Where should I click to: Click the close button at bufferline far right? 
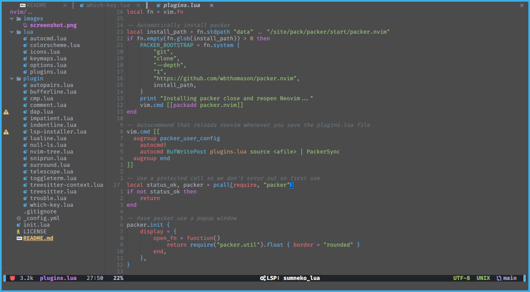[522, 5]
